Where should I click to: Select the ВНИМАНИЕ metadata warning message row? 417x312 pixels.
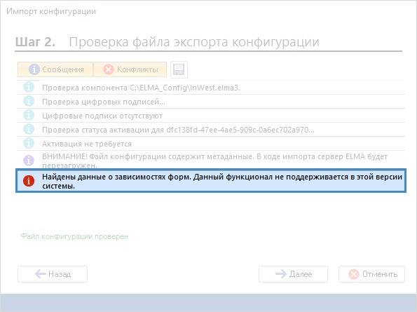(x=211, y=160)
